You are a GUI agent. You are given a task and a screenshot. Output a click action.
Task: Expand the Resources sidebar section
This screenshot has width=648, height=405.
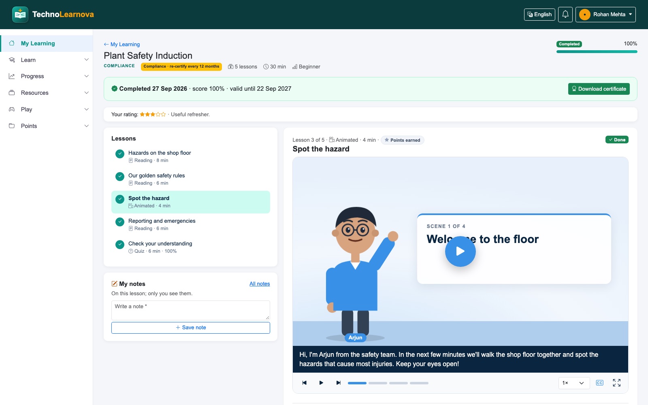pyautogui.click(x=86, y=93)
